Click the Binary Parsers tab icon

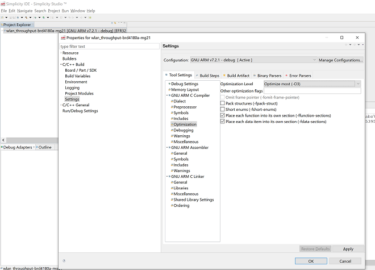click(x=255, y=75)
